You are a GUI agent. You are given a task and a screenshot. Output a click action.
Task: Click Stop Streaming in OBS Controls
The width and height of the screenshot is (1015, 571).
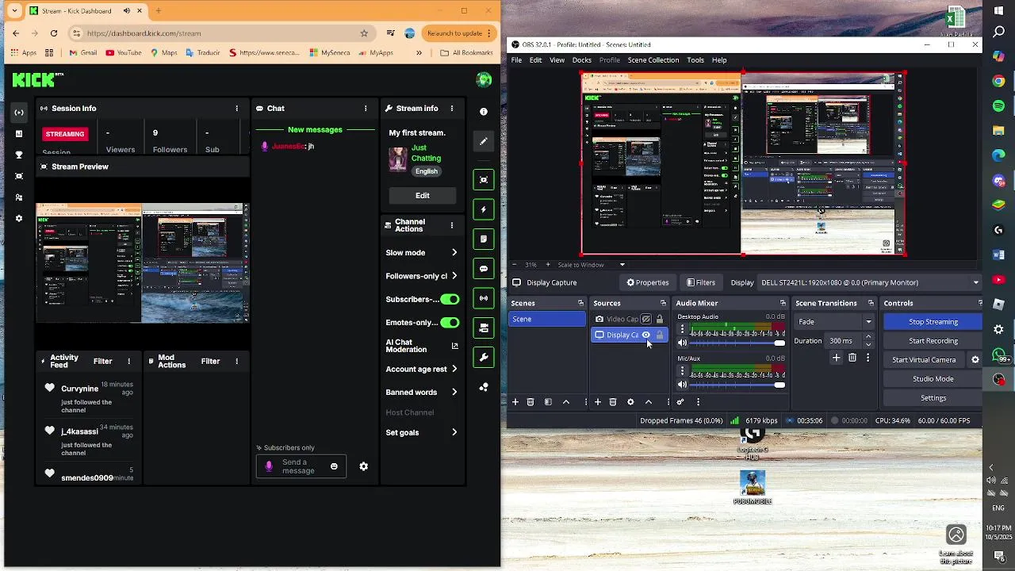point(933,321)
